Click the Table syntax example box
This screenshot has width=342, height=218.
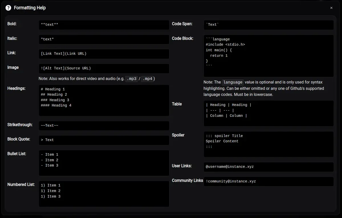268,113
